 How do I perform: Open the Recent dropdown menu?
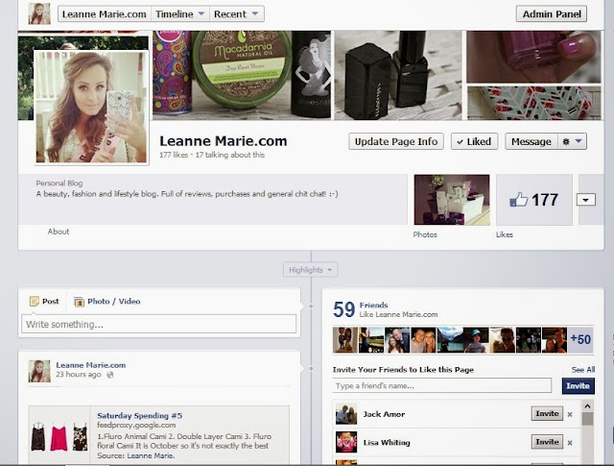(237, 14)
